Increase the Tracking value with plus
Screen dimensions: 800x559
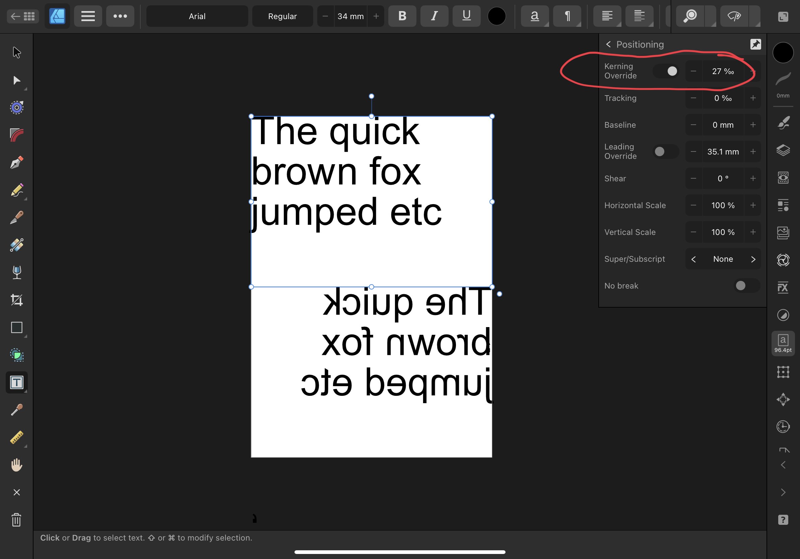click(753, 98)
